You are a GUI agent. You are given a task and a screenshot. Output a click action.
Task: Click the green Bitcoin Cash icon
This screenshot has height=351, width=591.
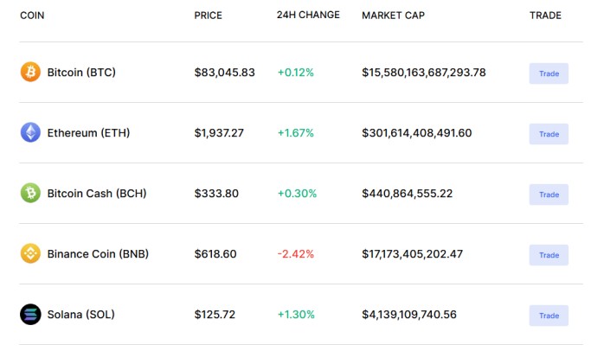[x=30, y=194]
